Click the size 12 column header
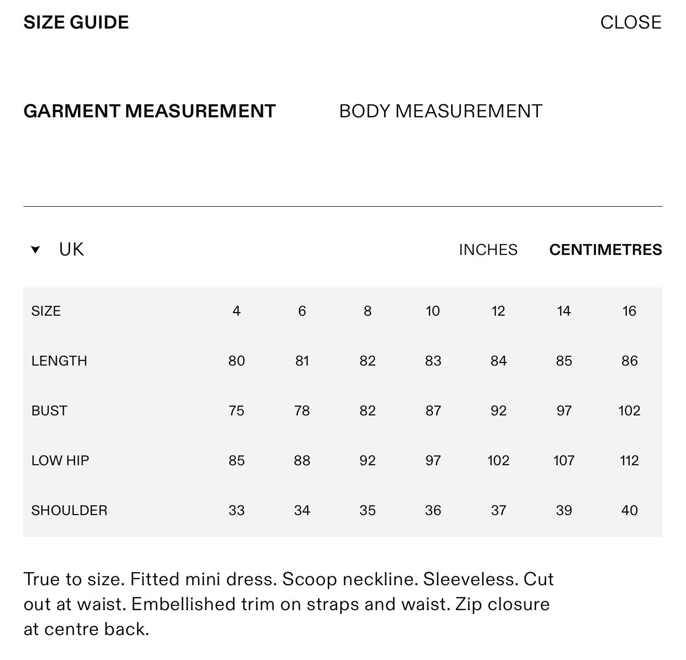The height and width of the screenshot is (660, 686). tap(498, 311)
